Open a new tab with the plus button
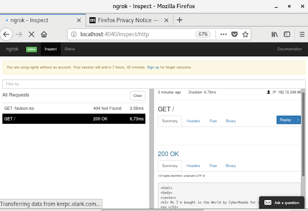Image resolution: width=308 pixels, height=211 pixels. click(180, 20)
